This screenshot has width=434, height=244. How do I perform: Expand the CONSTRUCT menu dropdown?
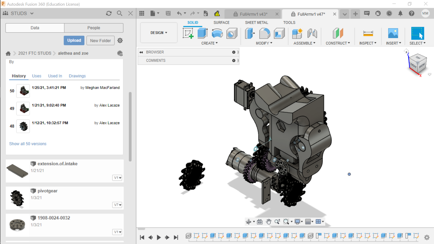338,43
